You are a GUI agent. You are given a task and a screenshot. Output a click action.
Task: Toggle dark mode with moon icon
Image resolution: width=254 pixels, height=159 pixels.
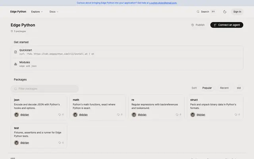coord(225,12)
